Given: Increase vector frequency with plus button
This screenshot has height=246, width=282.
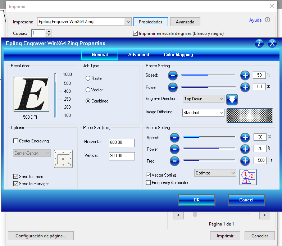Looking at the screenshot, I should (245, 161).
